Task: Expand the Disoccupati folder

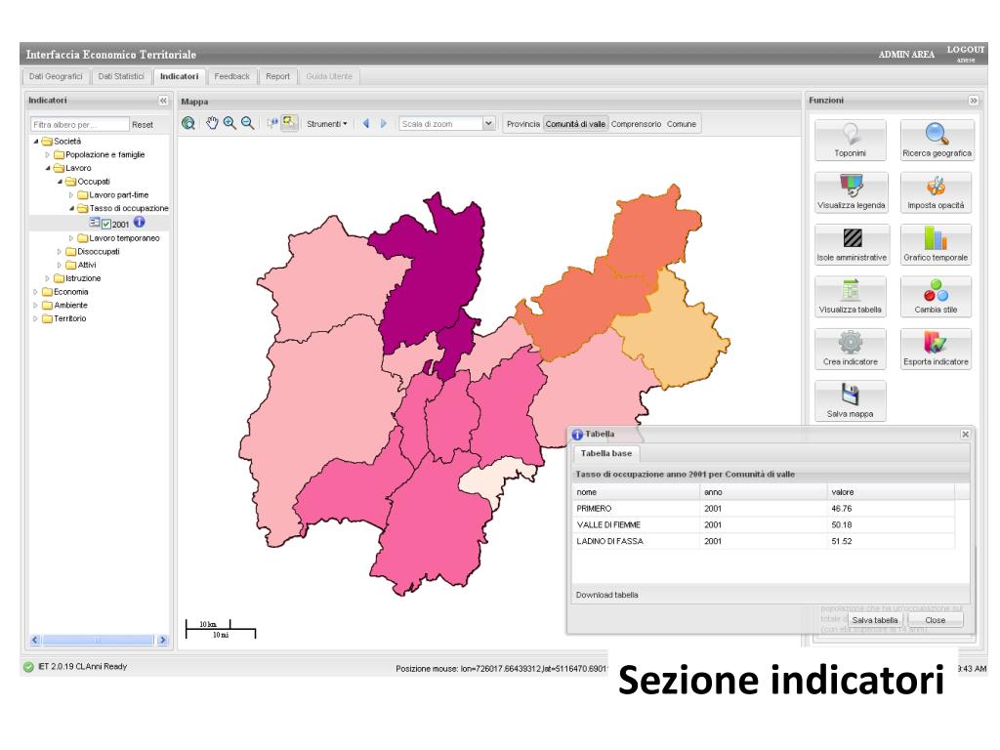Action: pyautogui.click(x=60, y=252)
